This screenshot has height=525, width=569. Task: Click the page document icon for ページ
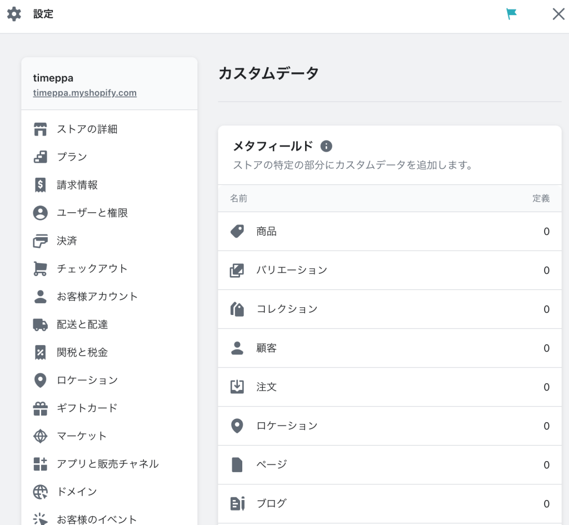(237, 465)
